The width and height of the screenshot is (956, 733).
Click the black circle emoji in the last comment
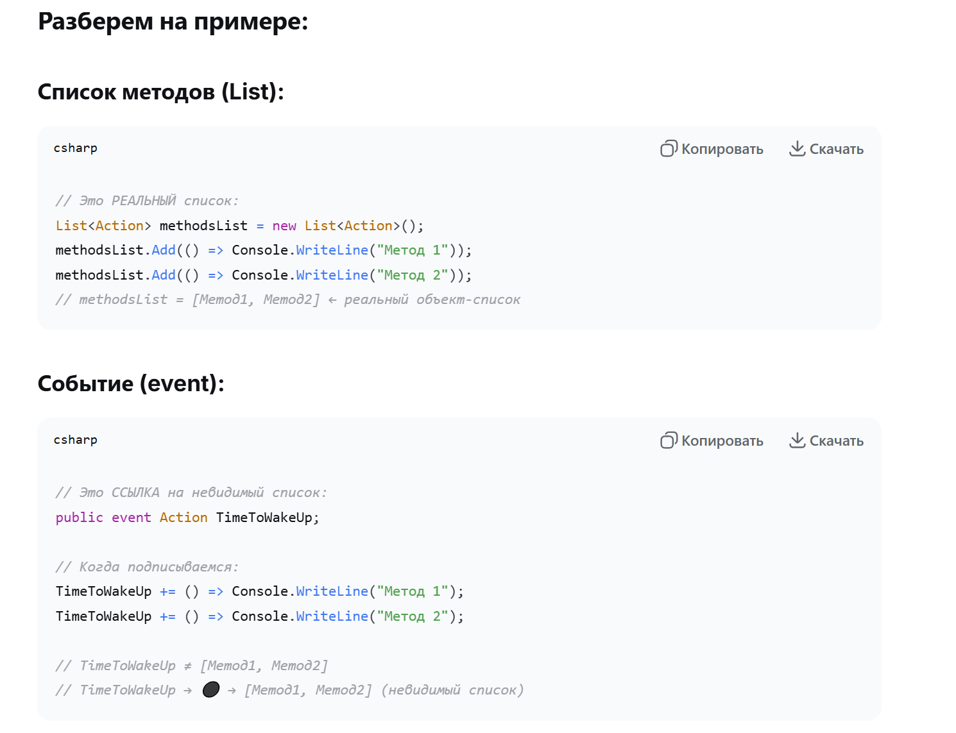coord(211,689)
